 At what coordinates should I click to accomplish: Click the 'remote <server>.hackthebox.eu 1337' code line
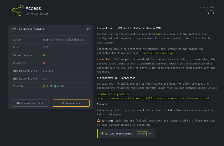click(x=153, y=99)
